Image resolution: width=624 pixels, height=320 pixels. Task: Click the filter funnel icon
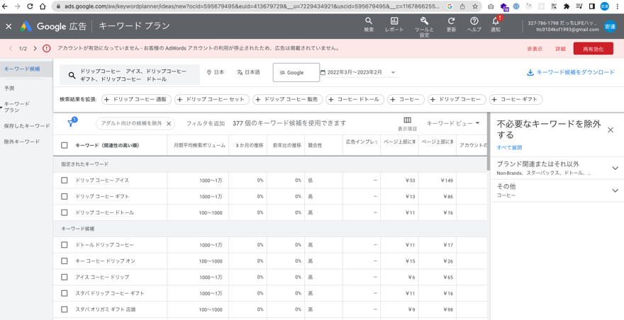pos(71,123)
